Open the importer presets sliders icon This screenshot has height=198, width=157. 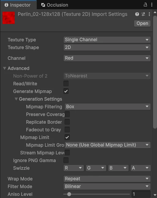point(143,14)
